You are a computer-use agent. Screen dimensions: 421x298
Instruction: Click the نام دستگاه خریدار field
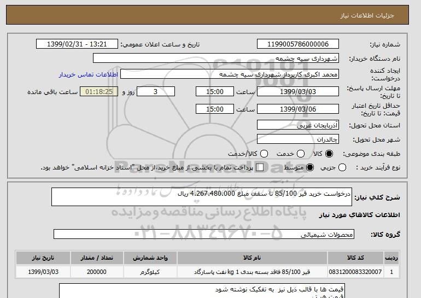216,59
